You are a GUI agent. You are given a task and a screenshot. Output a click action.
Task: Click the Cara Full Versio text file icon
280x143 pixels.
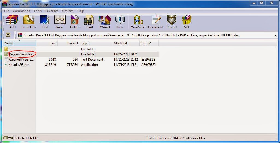(x=6, y=59)
